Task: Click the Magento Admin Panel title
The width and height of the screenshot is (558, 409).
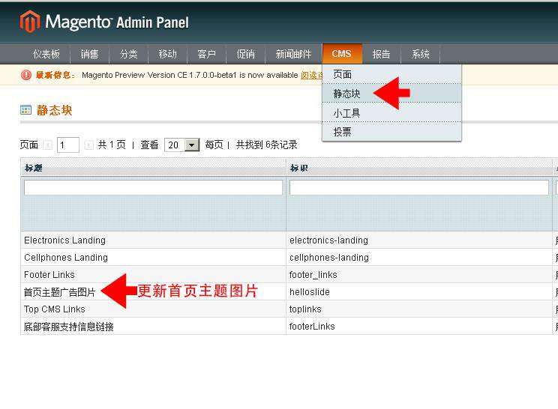Action: [x=117, y=22]
